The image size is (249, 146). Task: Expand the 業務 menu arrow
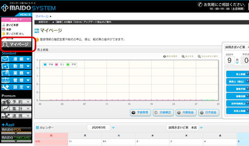28,73
